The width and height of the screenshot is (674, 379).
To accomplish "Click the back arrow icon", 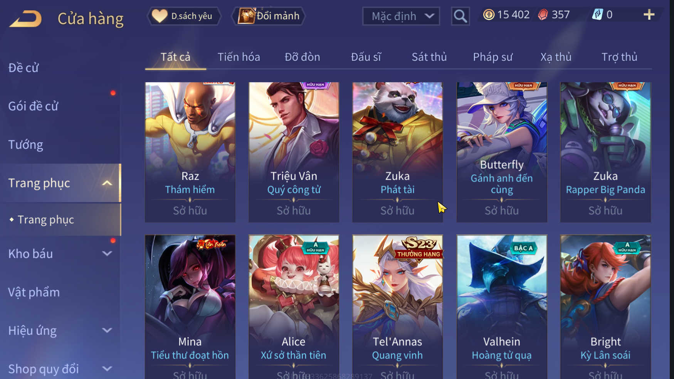I will [x=25, y=19].
